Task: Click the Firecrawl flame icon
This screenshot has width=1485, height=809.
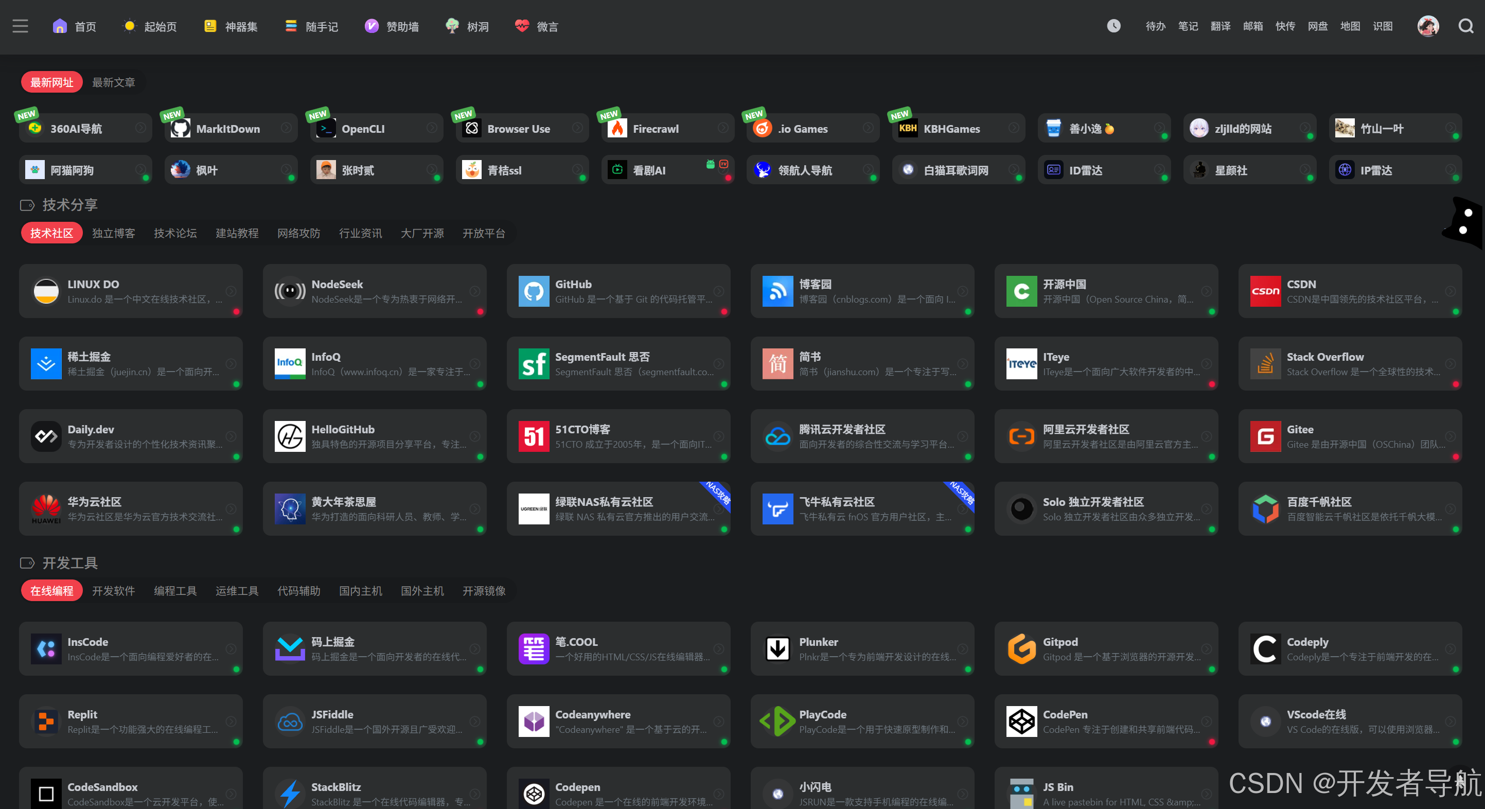Action: tap(617, 128)
